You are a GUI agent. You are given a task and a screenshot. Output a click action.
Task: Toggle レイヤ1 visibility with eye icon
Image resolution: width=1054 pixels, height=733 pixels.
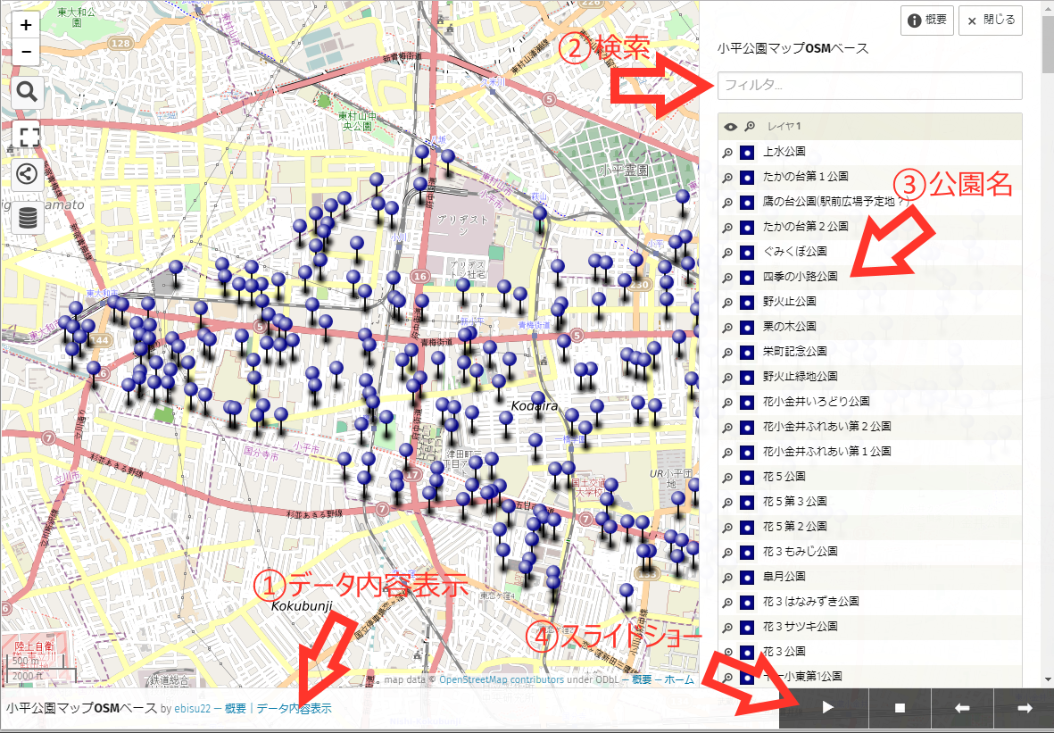coord(730,126)
